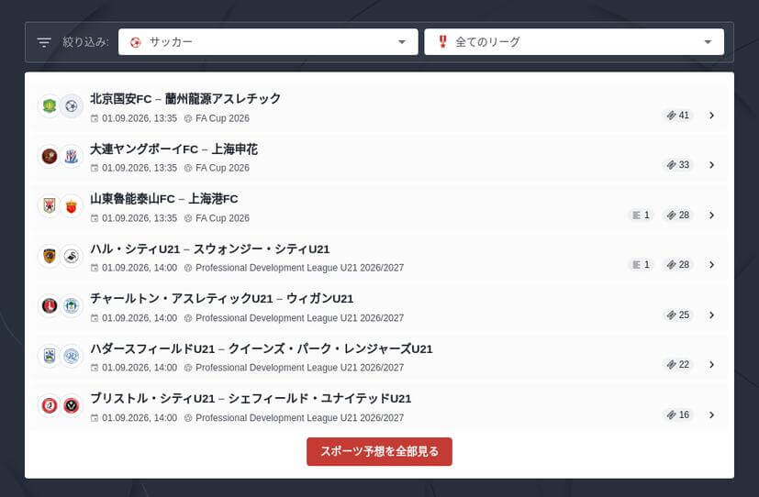Click the 41 tips badge on the first match
Screen dimensions: 759x497
point(677,115)
